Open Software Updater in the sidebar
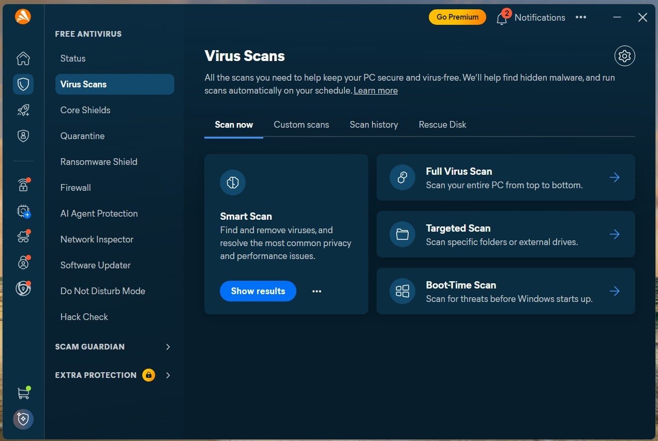This screenshot has width=658, height=441. coord(115,265)
